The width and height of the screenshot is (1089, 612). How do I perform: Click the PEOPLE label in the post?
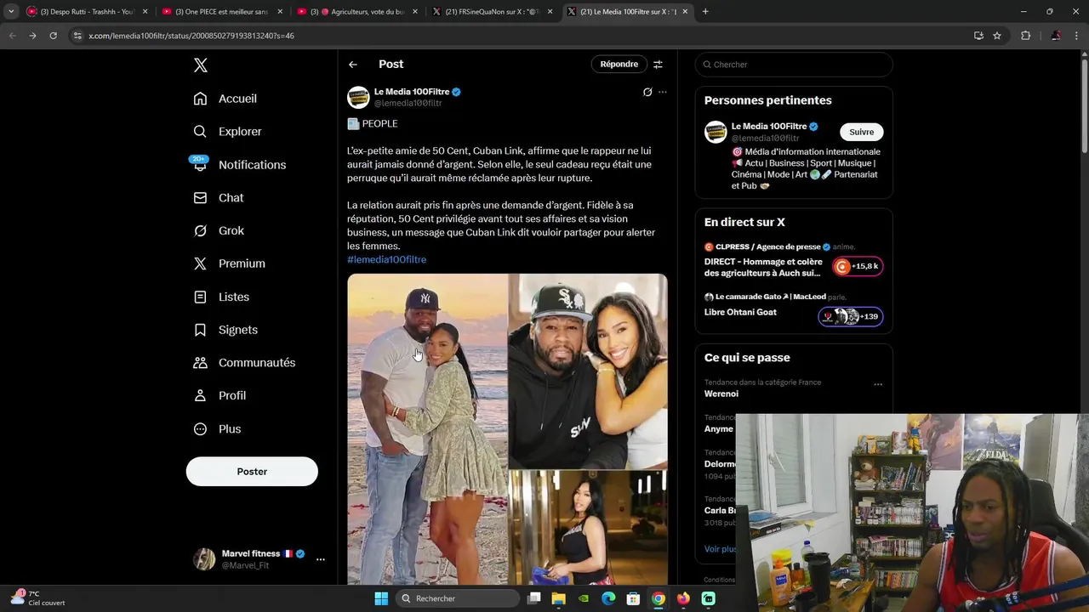[x=380, y=124]
